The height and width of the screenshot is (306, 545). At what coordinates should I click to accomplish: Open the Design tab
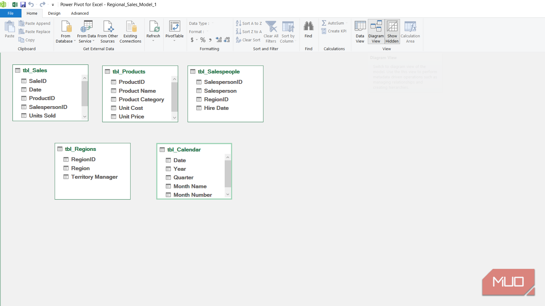pos(54,13)
